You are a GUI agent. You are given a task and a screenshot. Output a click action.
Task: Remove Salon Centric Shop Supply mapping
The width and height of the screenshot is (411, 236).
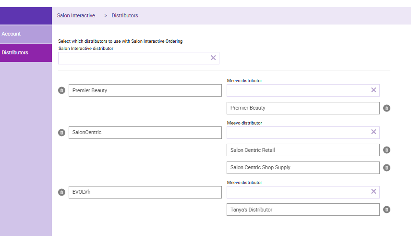(387, 168)
